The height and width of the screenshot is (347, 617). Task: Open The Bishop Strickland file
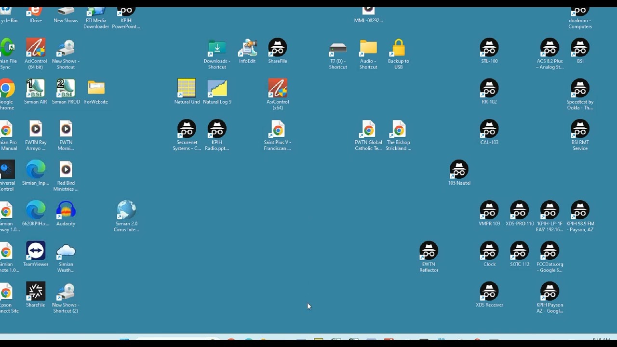399,135
